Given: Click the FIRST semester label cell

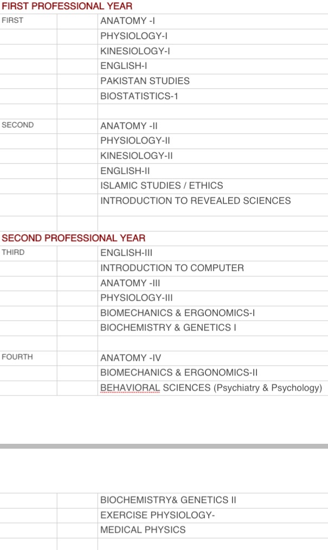Looking at the screenshot, I should click(12, 21).
